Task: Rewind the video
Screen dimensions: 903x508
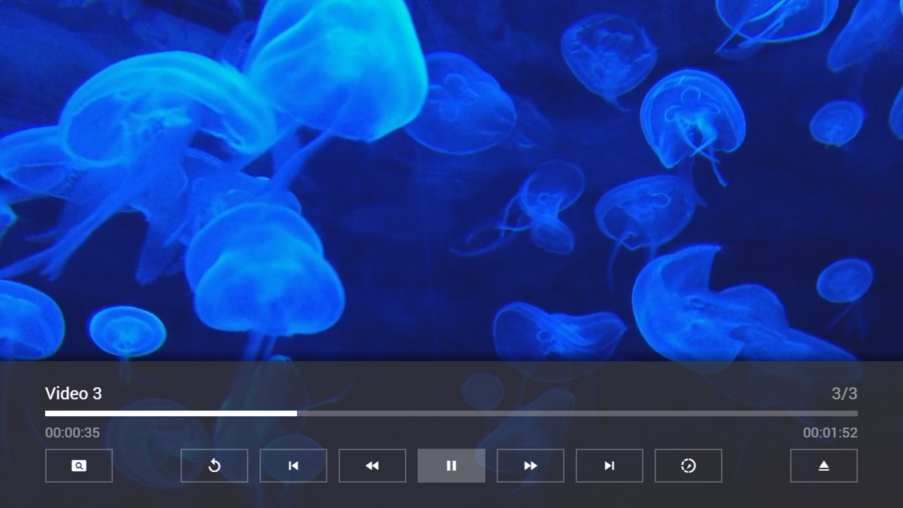Action: [372, 466]
